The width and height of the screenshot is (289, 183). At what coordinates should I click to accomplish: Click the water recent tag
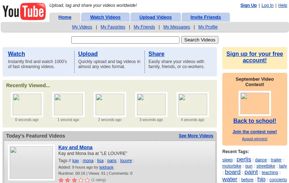(x=230, y=179)
